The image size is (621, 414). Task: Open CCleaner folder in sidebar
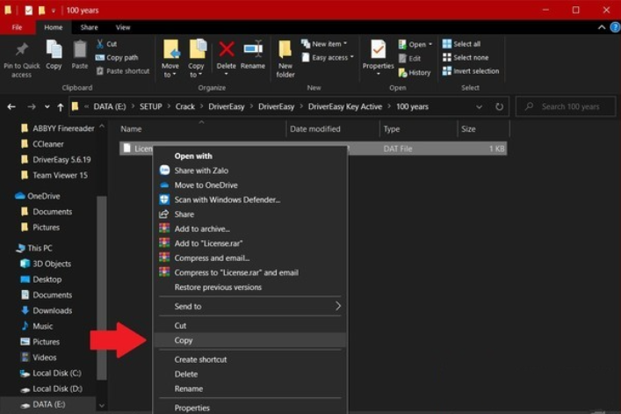(x=42, y=144)
